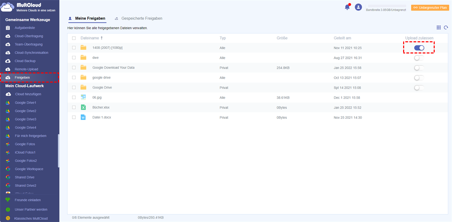Click the Cloud hinzufügen icon

click(x=8, y=94)
